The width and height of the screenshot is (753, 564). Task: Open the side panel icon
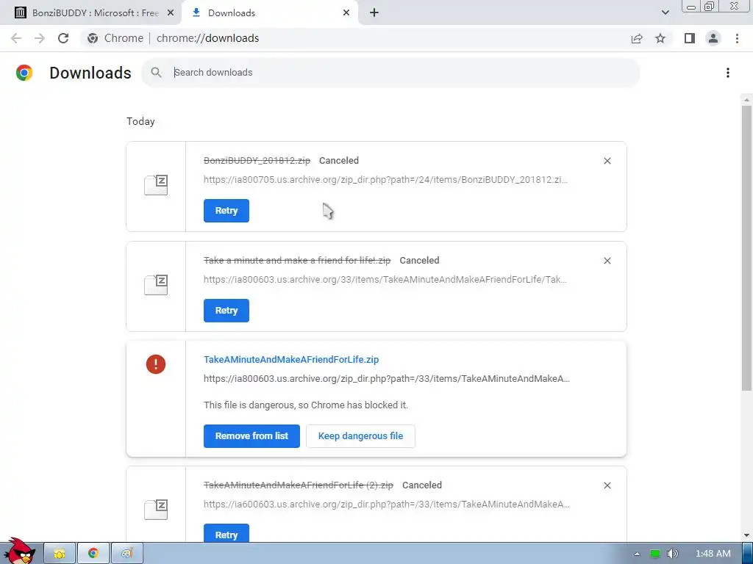[690, 38]
